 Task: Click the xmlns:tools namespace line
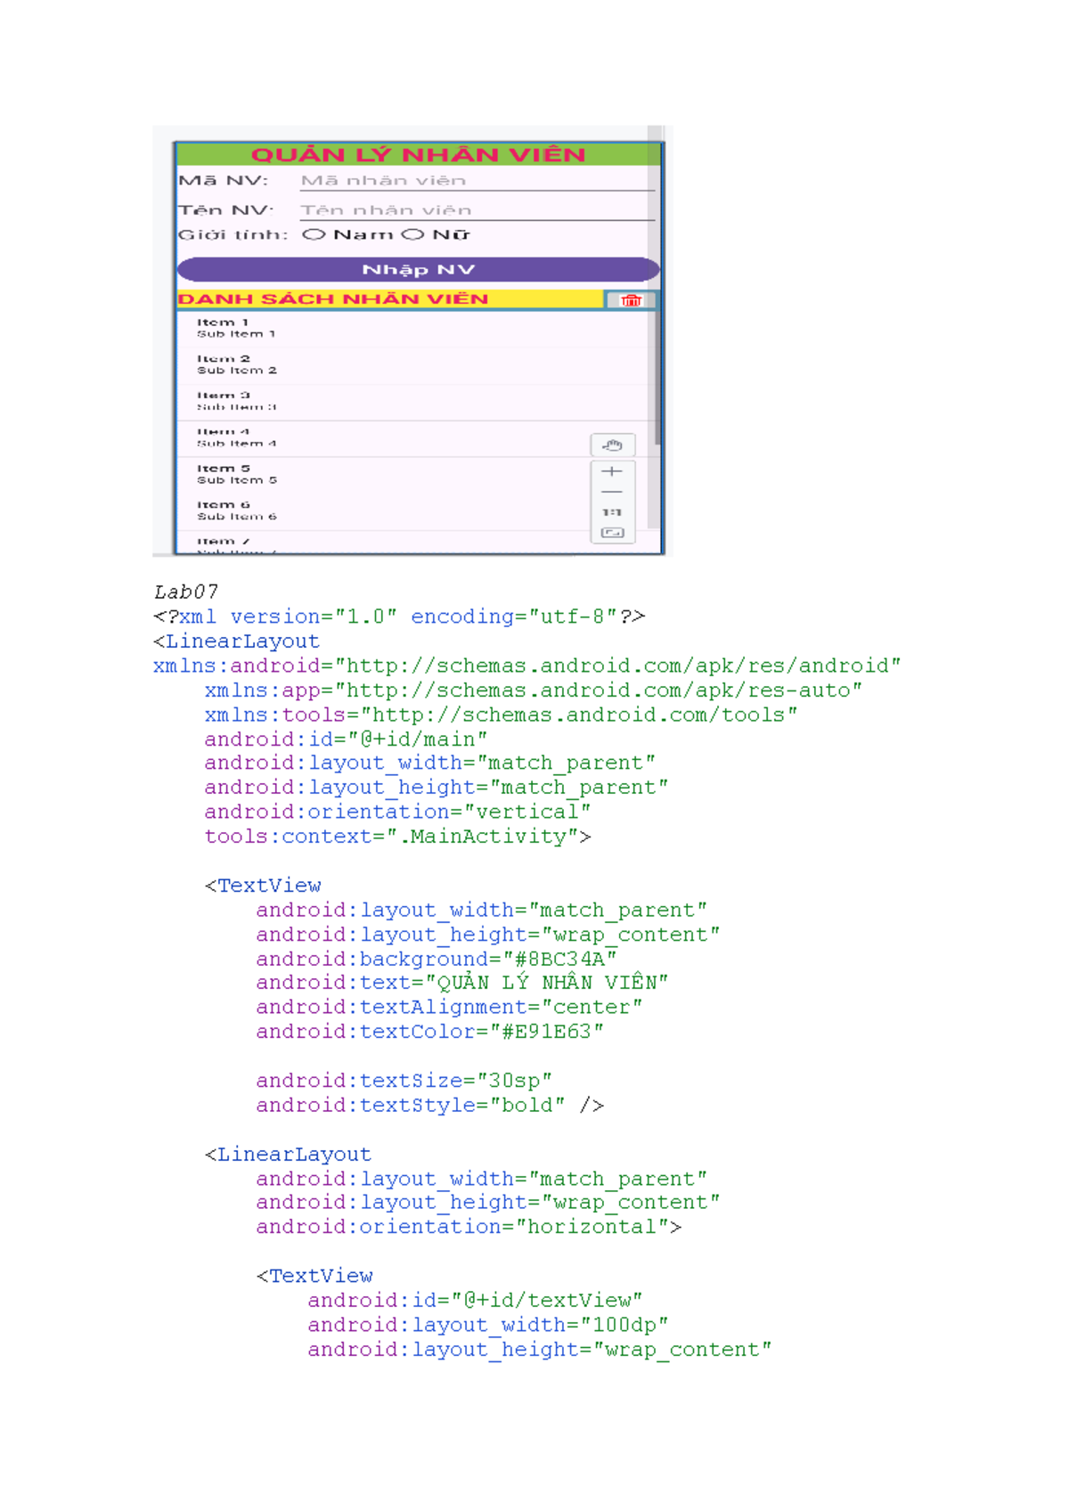(501, 715)
